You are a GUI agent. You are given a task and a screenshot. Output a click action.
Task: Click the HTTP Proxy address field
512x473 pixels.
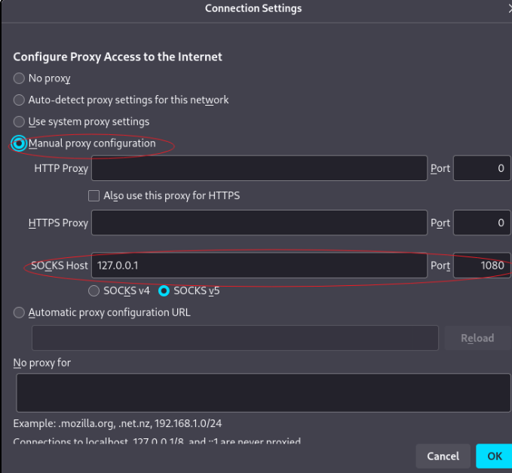tap(259, 168)
